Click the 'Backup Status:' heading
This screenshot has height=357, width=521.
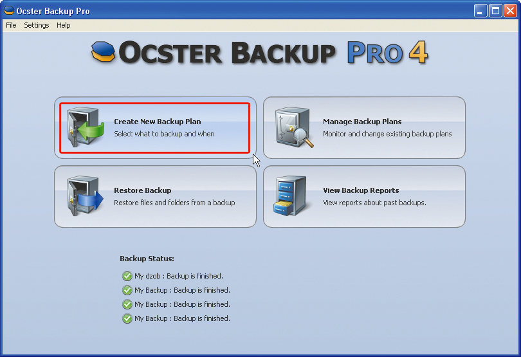[147, 259]
